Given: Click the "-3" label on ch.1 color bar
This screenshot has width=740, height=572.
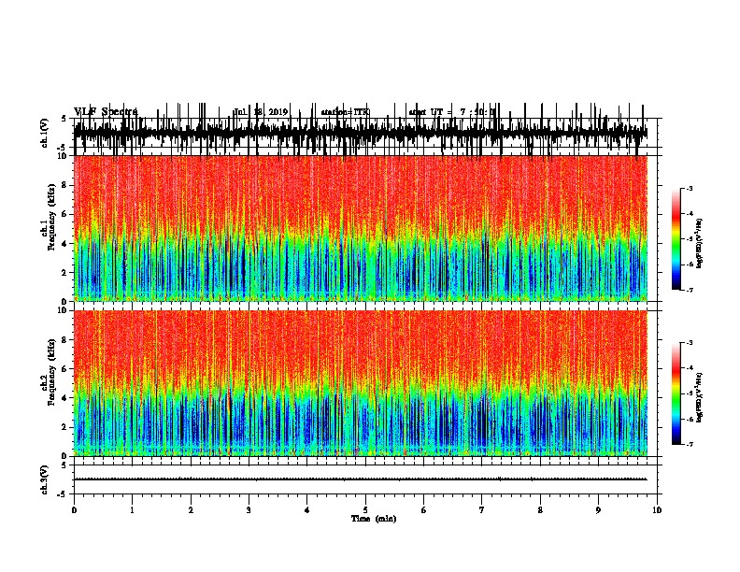Looking at the screenshot, I should click(690, 188).
